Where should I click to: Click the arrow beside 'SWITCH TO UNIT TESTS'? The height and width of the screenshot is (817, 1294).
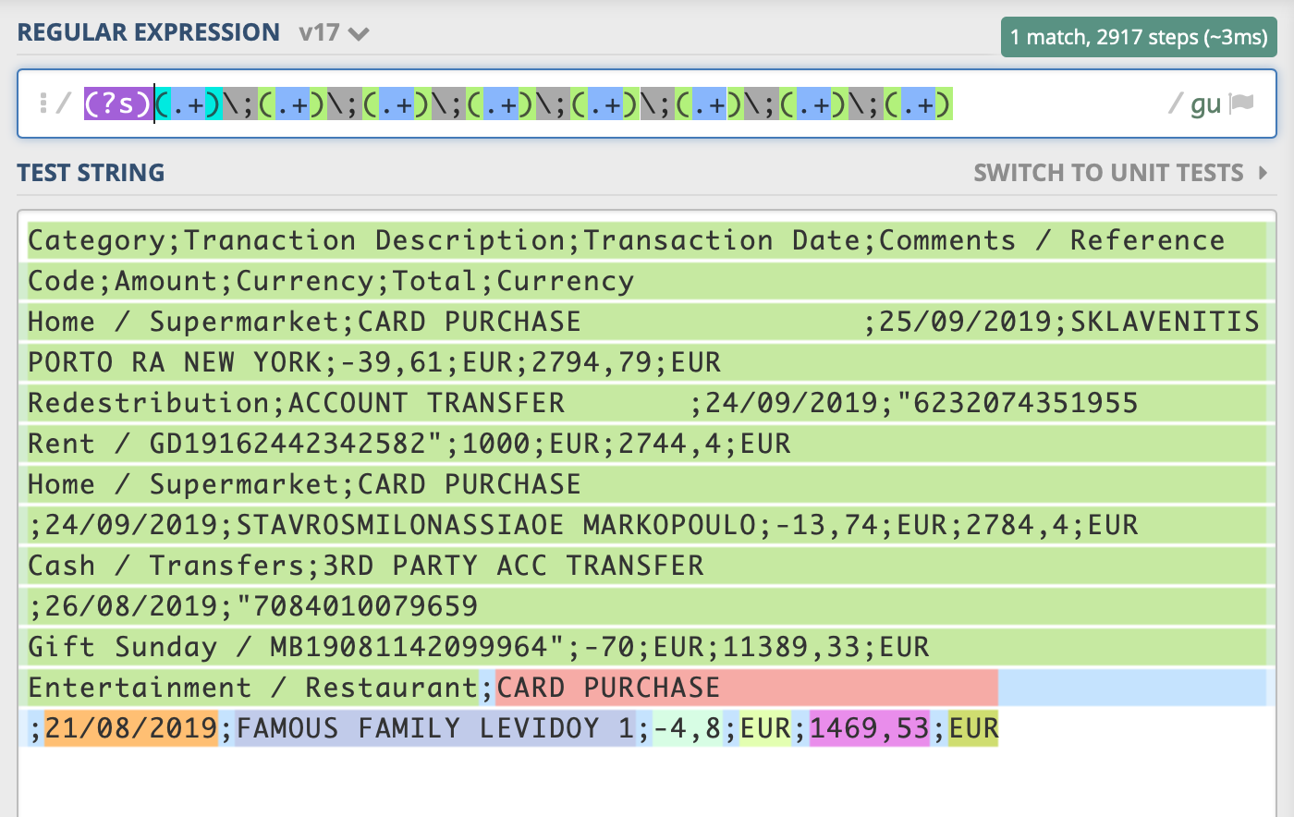[1263, 173]
